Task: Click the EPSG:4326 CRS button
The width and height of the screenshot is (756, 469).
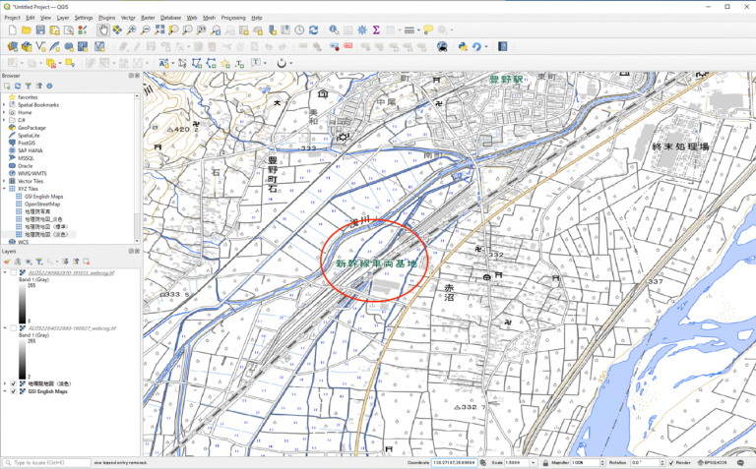Action: (715, 463)
